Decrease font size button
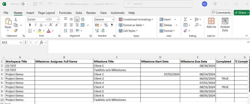This screenshot has height=104, width=250. pyautogui.click(x=57, y=25)
